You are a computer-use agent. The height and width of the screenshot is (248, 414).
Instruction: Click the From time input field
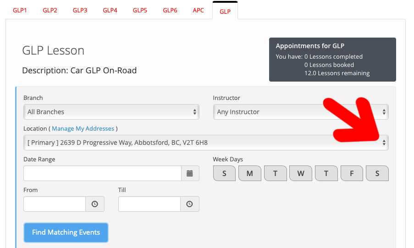(55, 204)
